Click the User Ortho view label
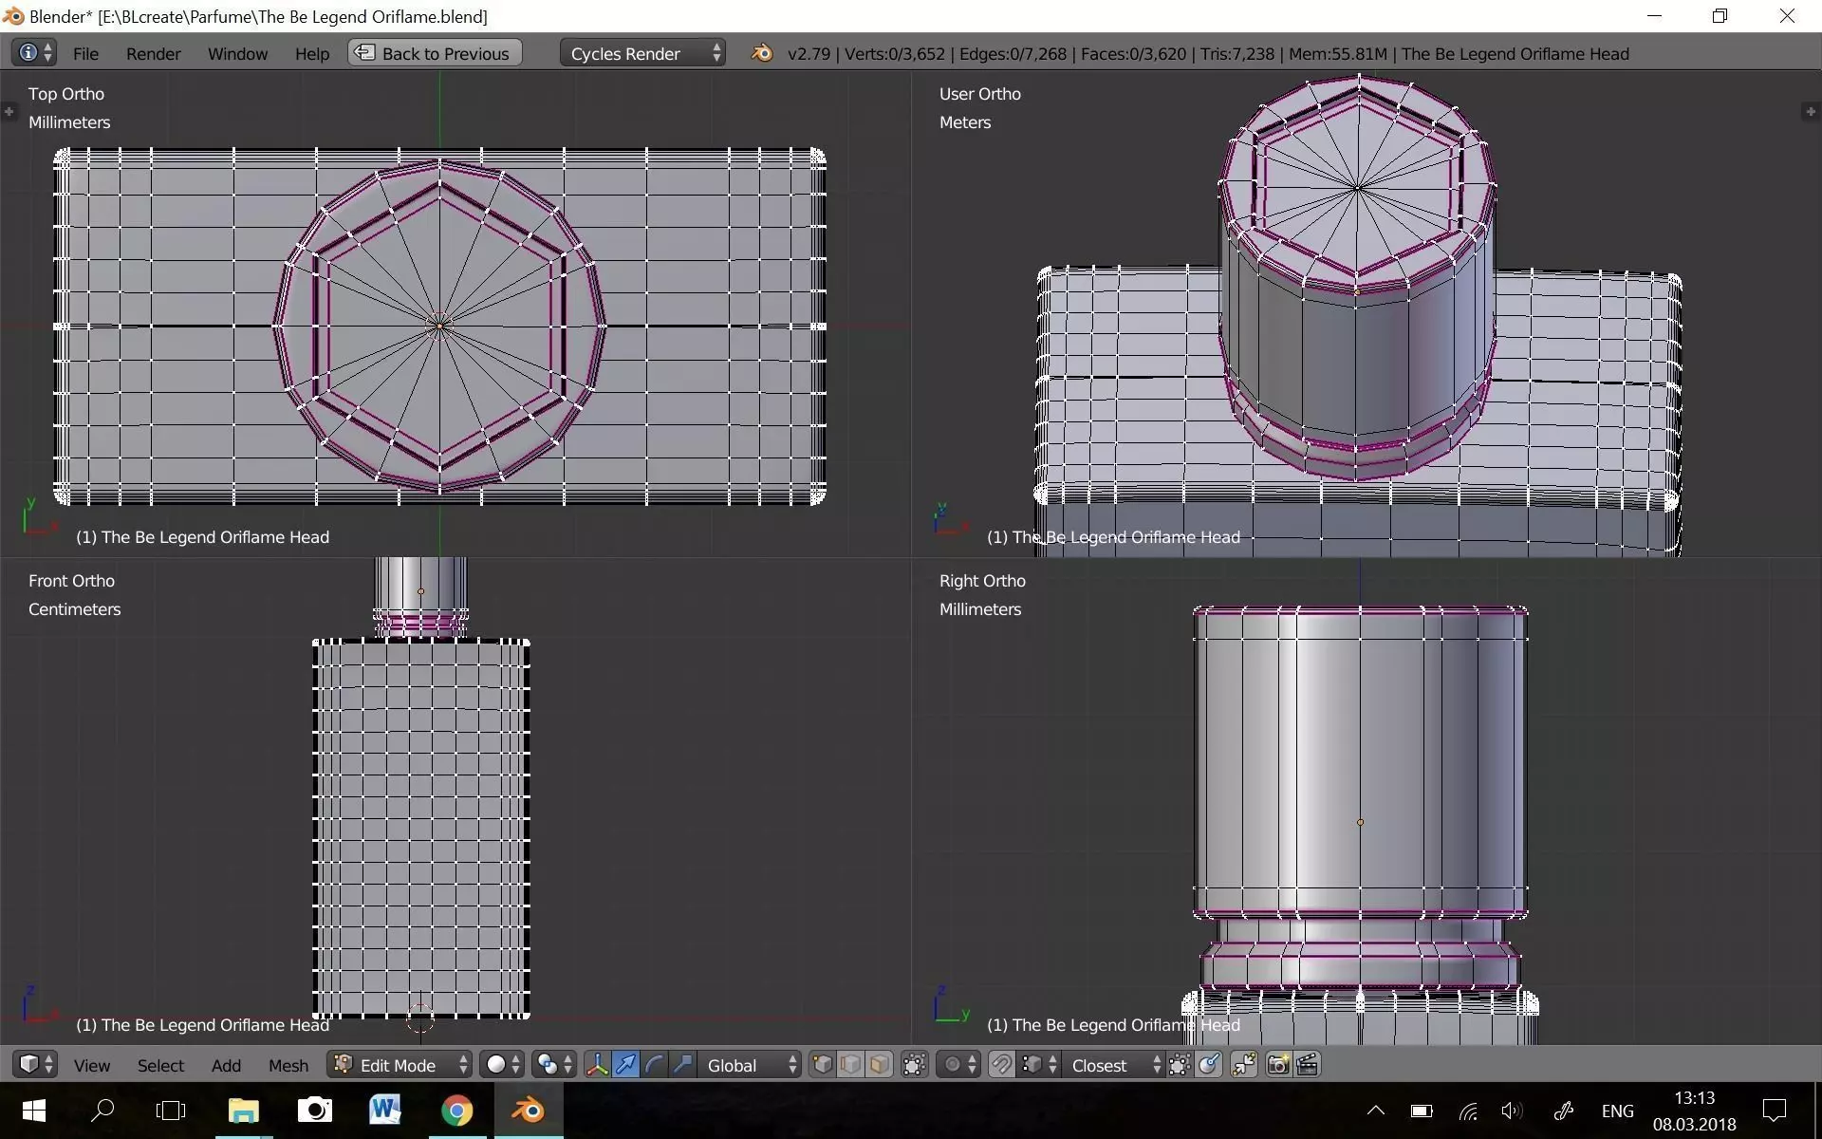The width and height of the screenshot is (1822, 1139). tap(980, 94)
